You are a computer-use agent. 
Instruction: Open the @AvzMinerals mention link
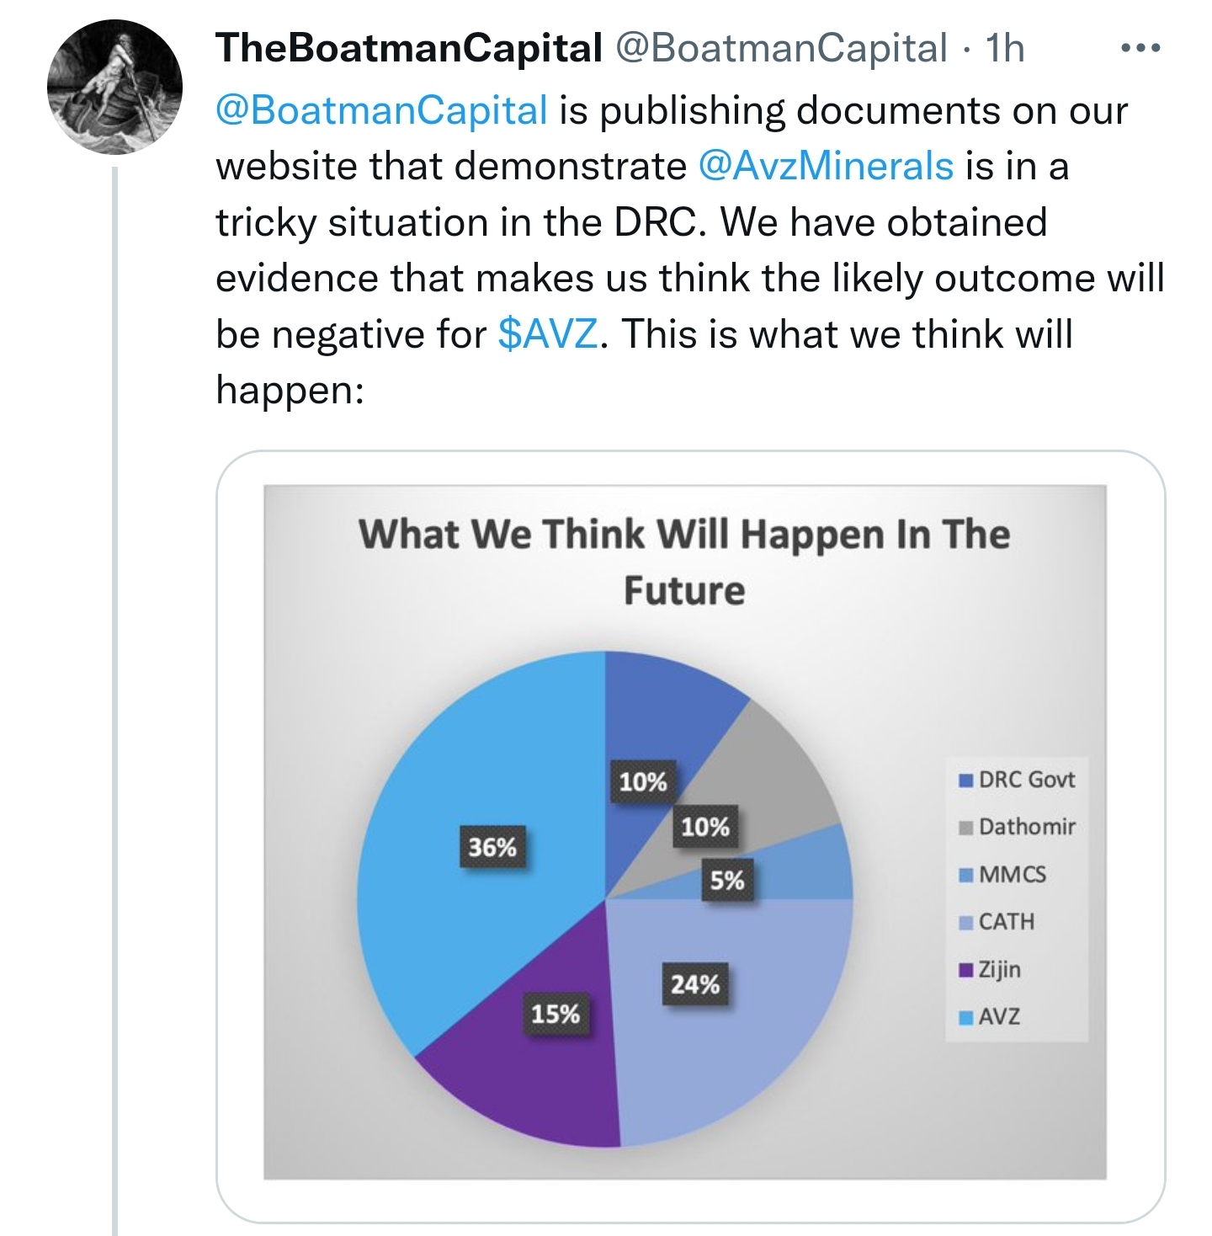(826, 166)
